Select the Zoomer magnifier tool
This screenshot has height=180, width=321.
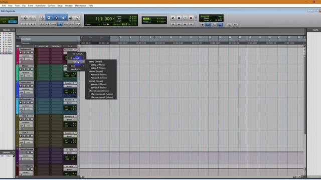42,18
